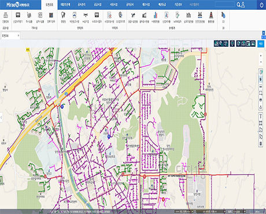266x214 pixels.
Task: Zoom out with the minus map button
Action: pos(261,62)
